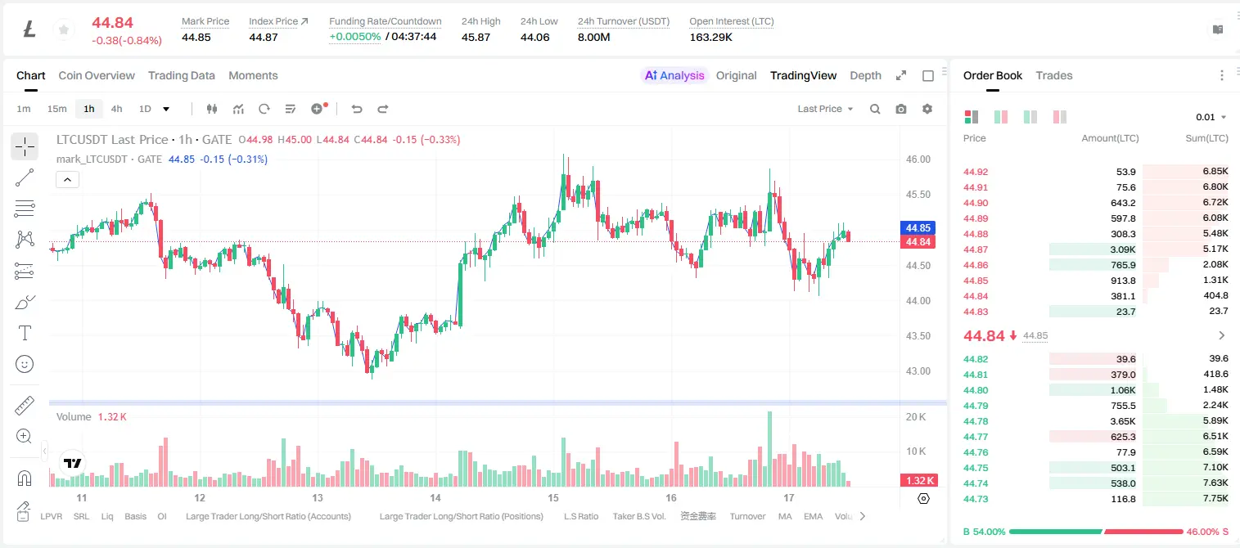Select the trend line drawing tool
The width and height of the screenshot is (1240, 548).
tap(25, 177)
